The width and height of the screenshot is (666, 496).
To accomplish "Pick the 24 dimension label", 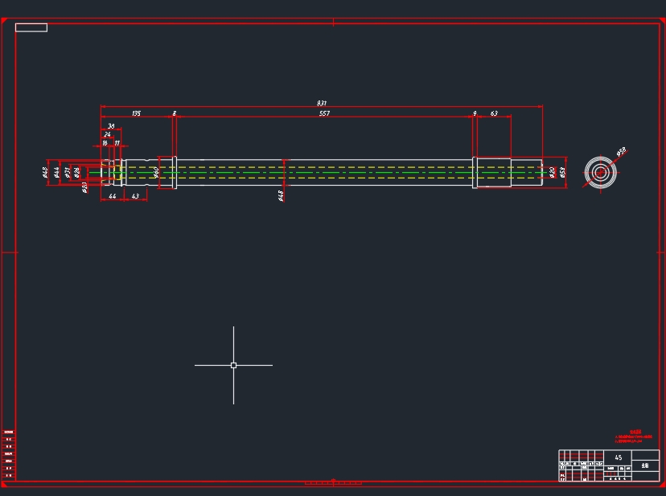I will [107, 134].
